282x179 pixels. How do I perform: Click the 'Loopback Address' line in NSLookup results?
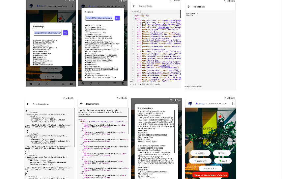pyautogui.click(x=42, y=53)
